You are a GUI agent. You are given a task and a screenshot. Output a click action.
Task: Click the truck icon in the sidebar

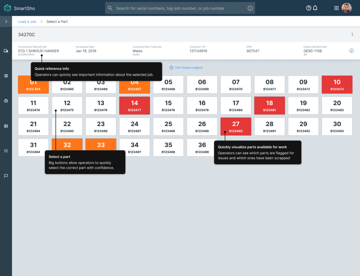[x=6, y=51]
